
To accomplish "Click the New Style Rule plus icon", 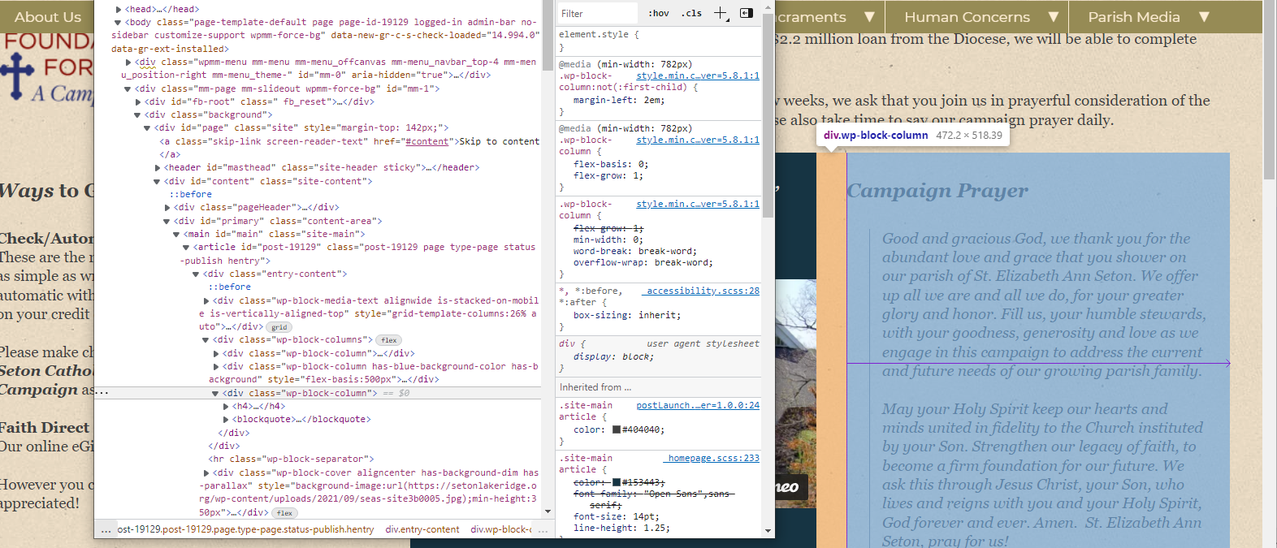I will point(720,13).
